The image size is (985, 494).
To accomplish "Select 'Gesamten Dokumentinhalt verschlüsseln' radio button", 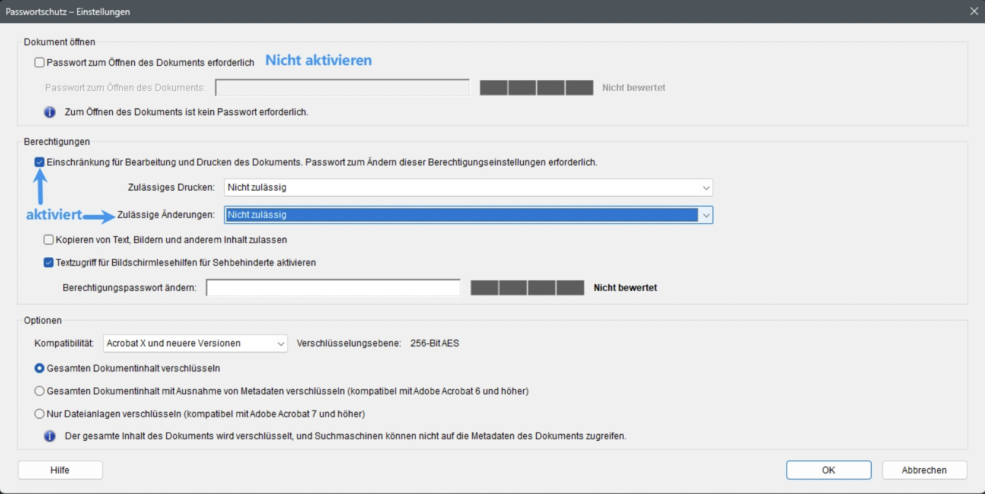I will [x=39, y=368].
